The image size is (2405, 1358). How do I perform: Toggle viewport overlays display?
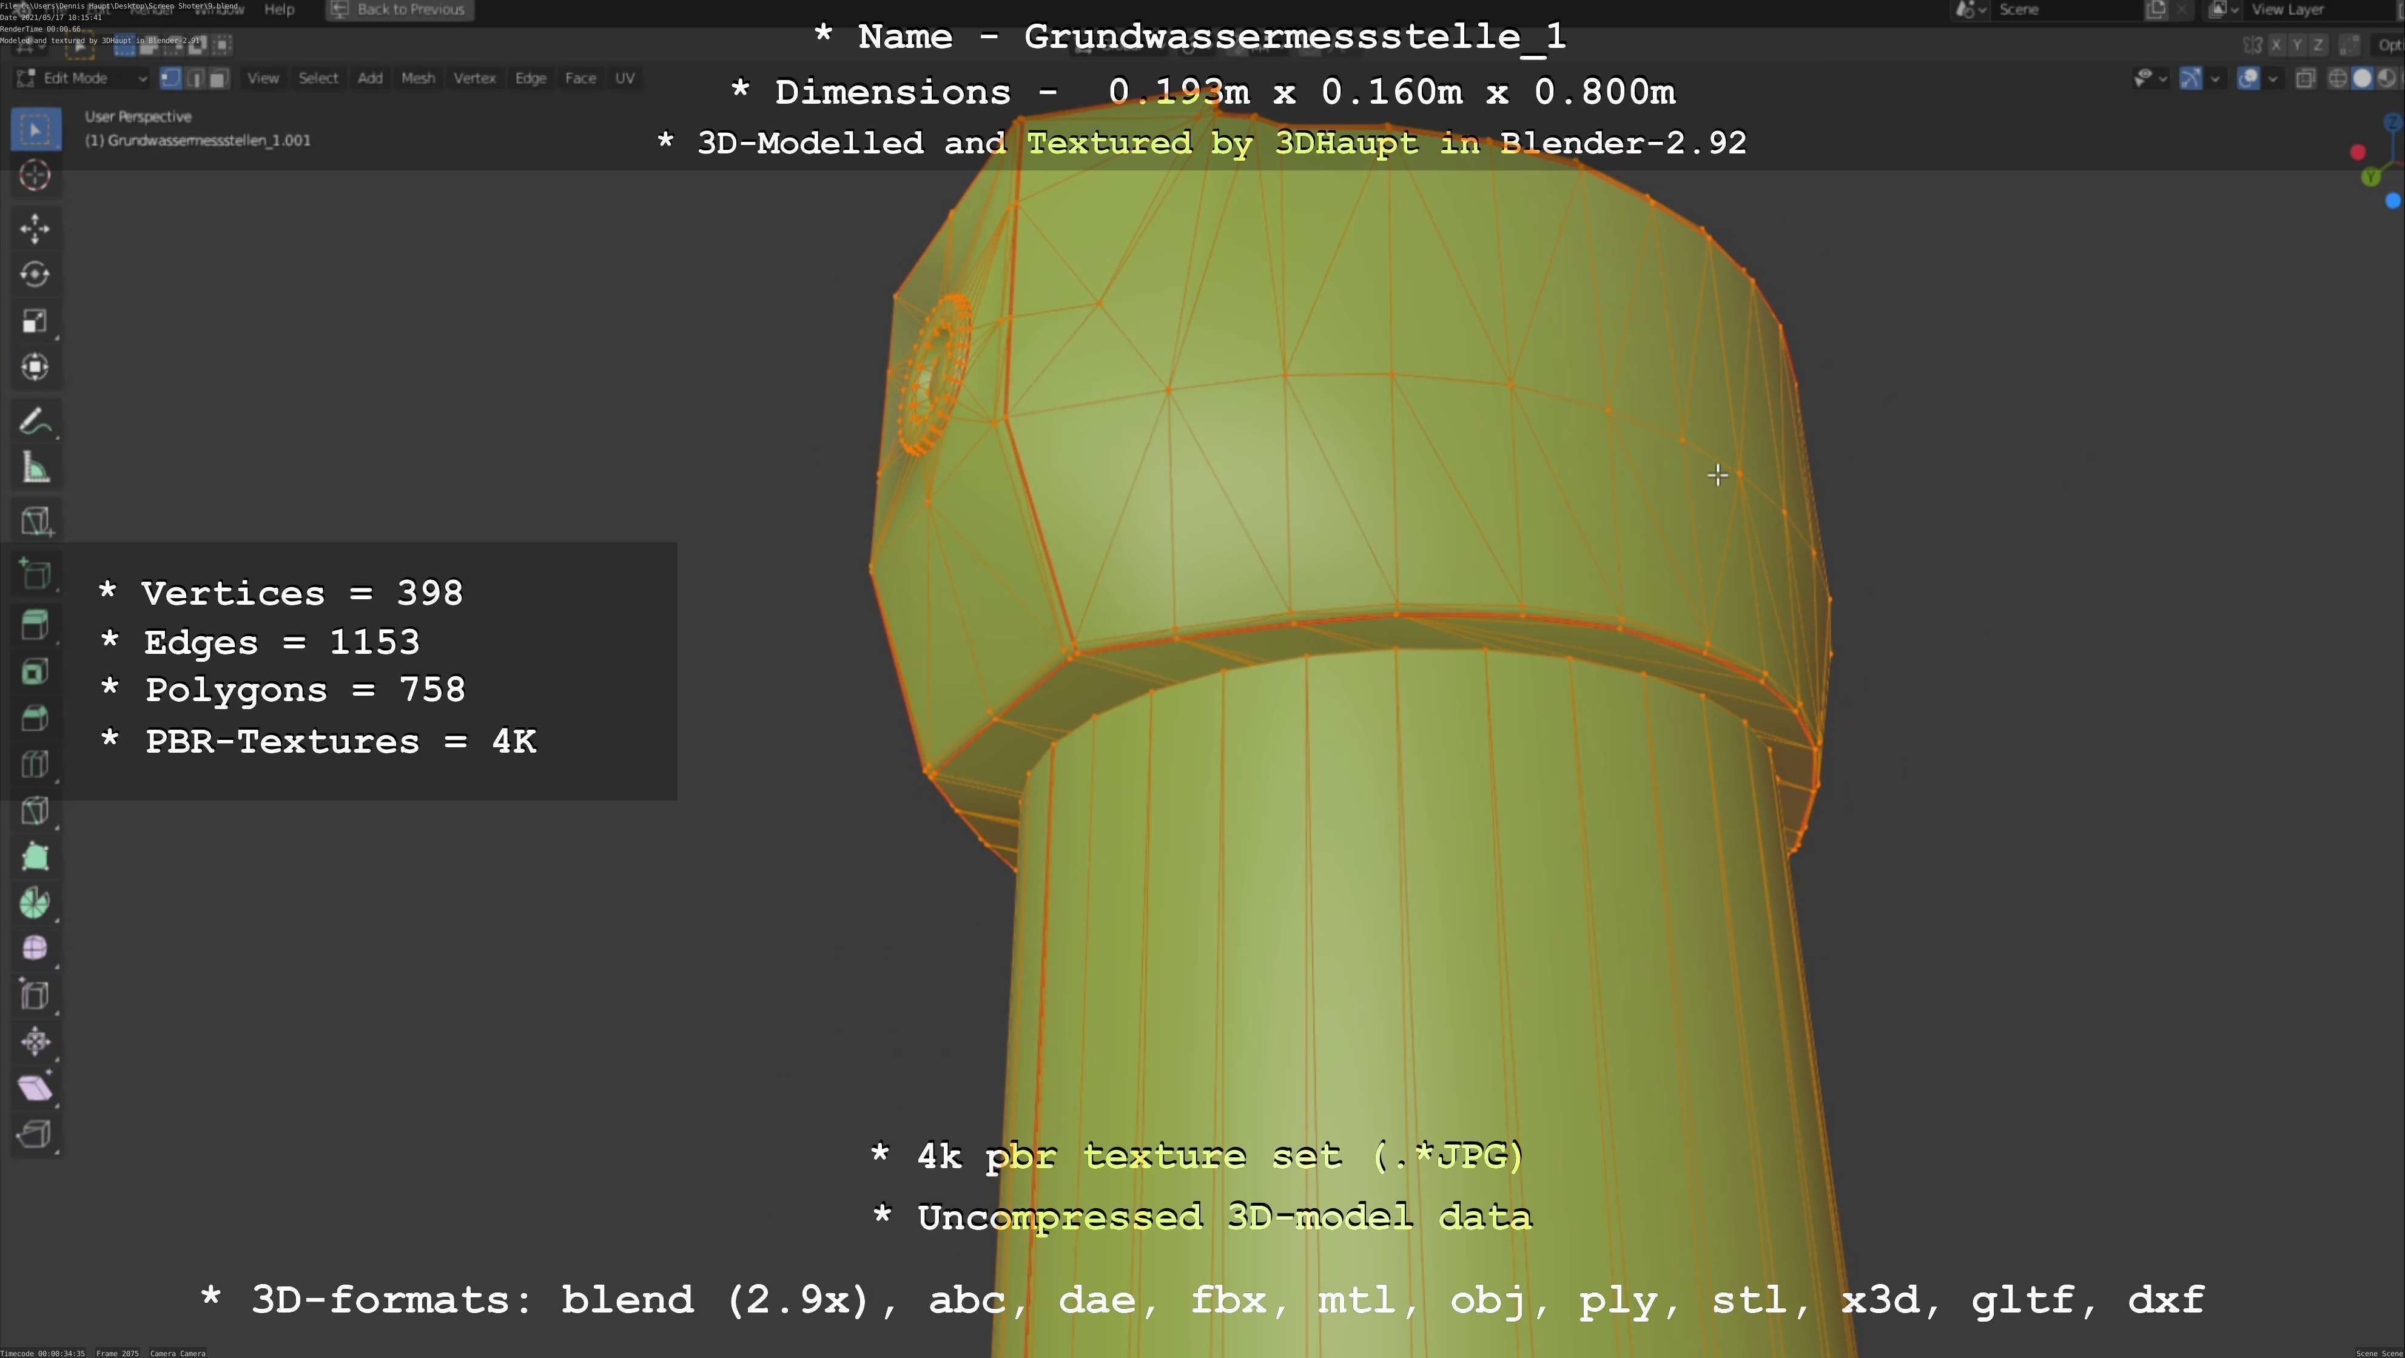2248,78
